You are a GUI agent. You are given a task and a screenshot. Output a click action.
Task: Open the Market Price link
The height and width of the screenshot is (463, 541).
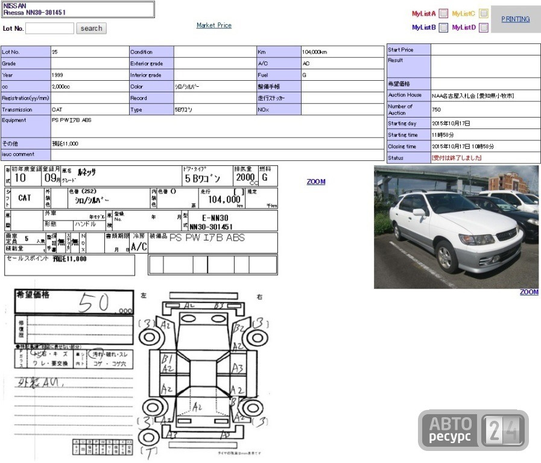(214, 25)
